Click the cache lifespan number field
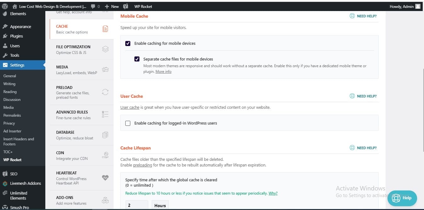424x210 pixels. (137, 205)
